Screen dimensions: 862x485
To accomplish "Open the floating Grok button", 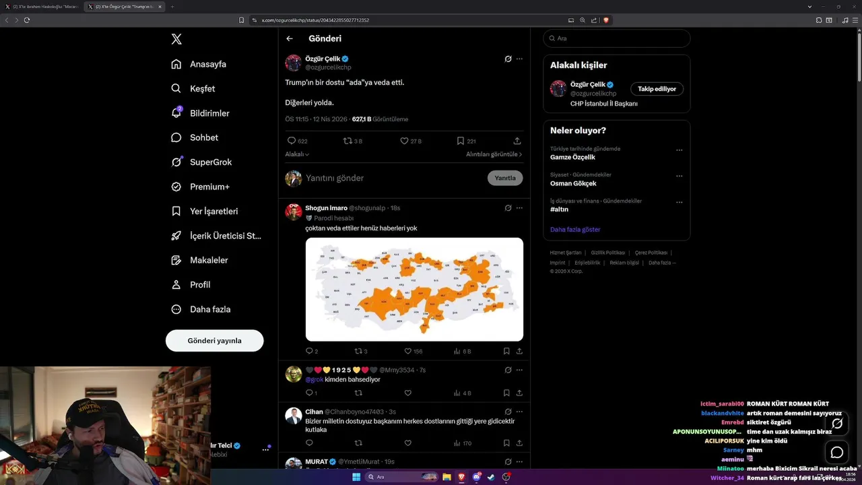I will click(x=837, y=424).
